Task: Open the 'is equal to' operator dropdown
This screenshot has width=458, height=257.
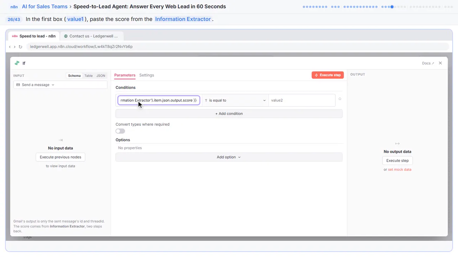Action: point(235,100)
